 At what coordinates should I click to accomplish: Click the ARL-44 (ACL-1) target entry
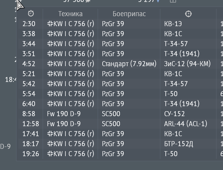[185, 124]
